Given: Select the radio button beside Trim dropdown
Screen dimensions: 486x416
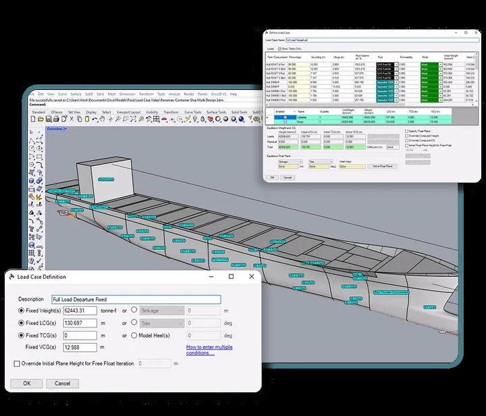Looking at the screenshot, I should click(x=134, y=322).
